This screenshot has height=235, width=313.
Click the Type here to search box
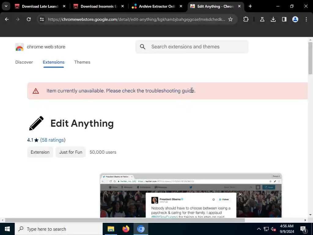click(59, 229)
